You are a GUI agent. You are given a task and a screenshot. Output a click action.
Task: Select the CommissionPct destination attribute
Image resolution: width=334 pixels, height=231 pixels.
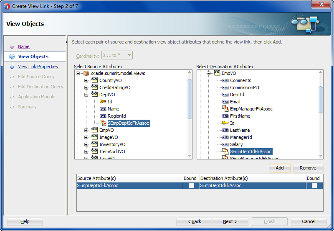tap(245, 87)
